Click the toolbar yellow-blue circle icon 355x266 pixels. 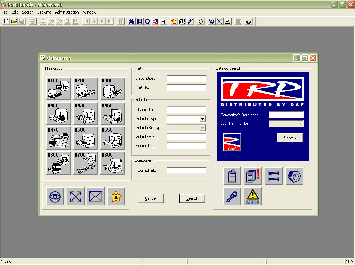[249, 21]
